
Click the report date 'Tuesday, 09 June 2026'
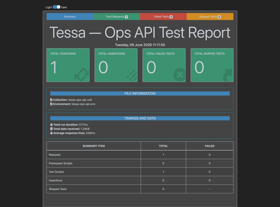[133, 45]
